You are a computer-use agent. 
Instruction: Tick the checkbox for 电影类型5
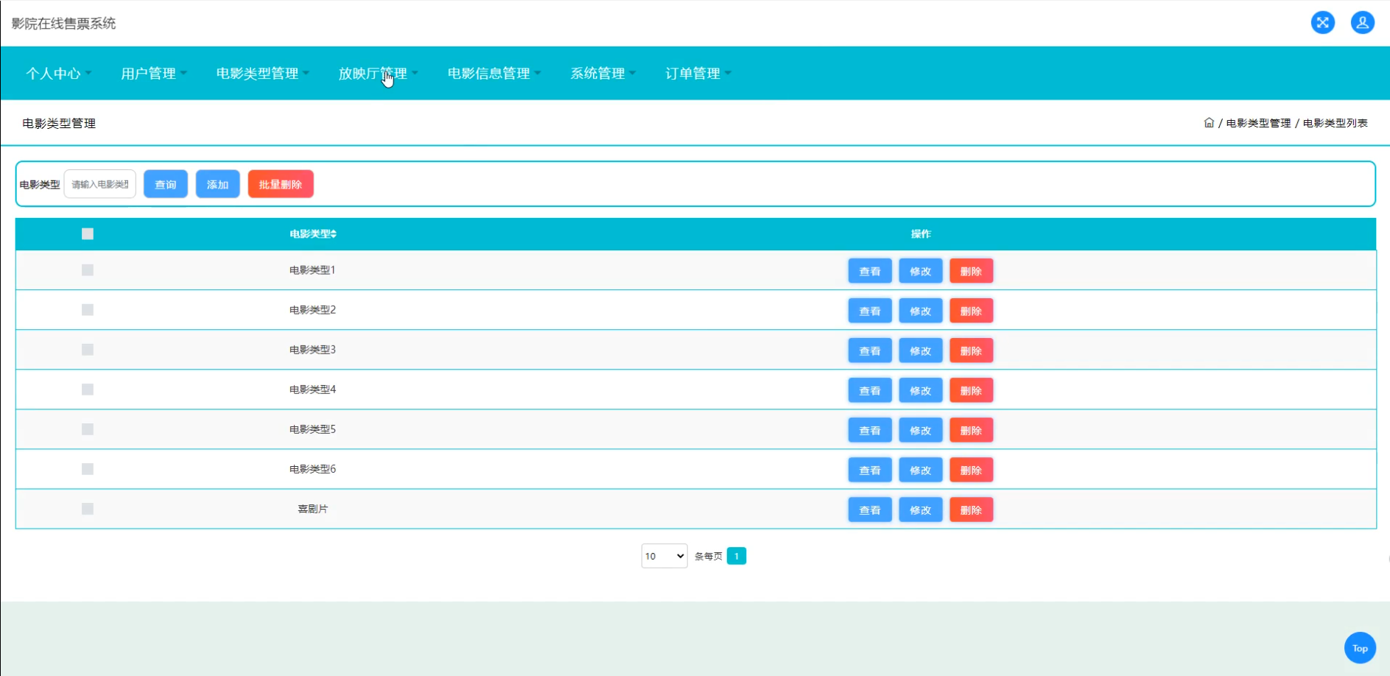[x=88, y=429]
